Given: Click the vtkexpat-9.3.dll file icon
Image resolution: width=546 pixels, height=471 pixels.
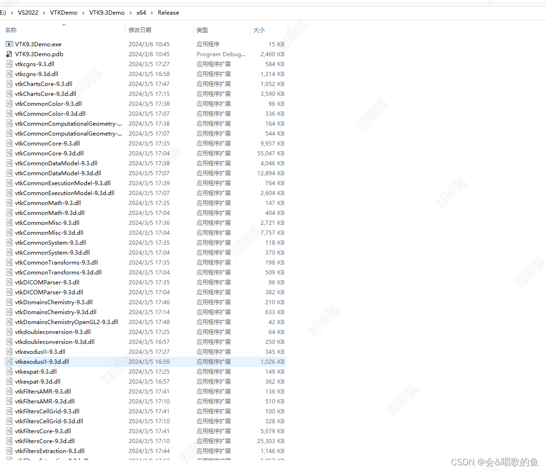Looking at the screenshot, I should pyautogui.click(x=9, y=371).
